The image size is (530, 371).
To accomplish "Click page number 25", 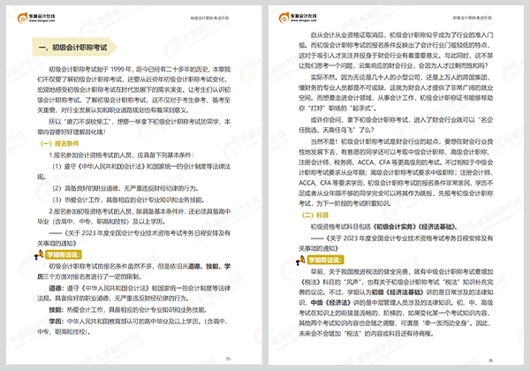I will [x=228, y=359].
